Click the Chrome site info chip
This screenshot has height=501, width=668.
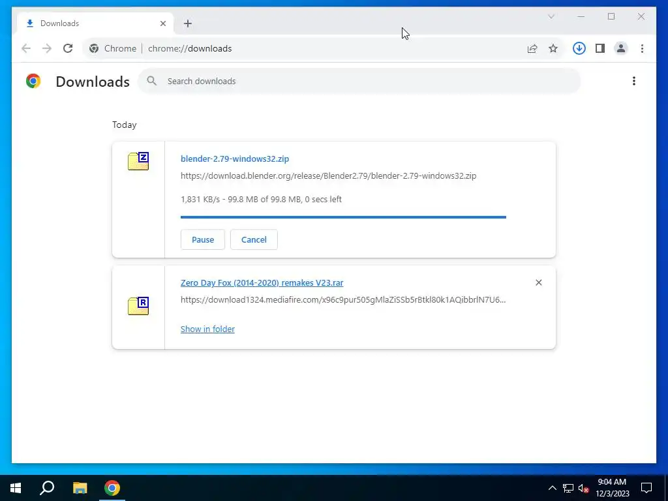(112, 48)
